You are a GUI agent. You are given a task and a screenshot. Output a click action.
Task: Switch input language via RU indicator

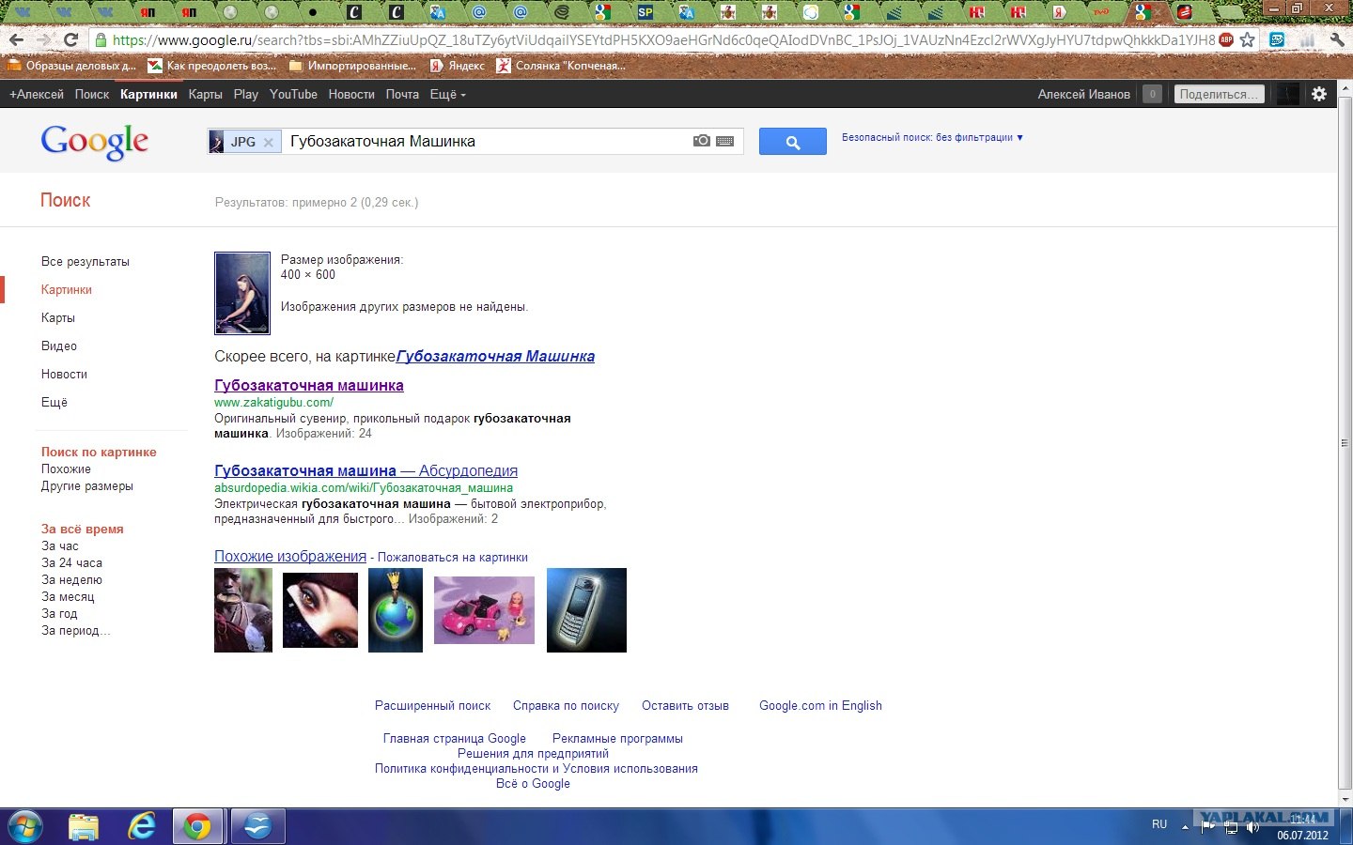(1159, 824)
